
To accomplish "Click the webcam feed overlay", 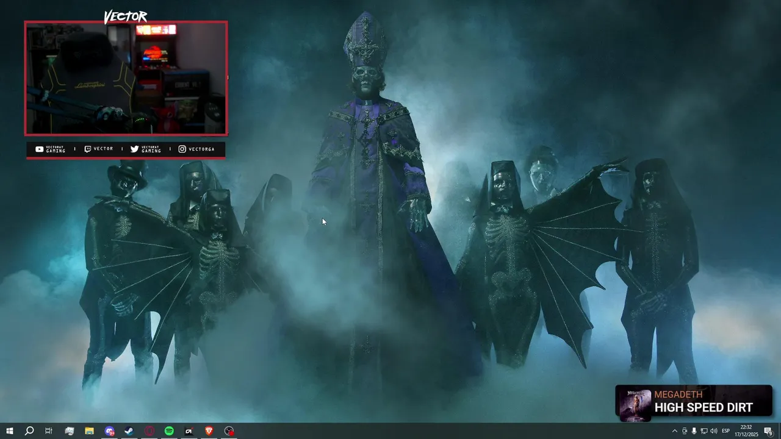I will click(126, 78).
